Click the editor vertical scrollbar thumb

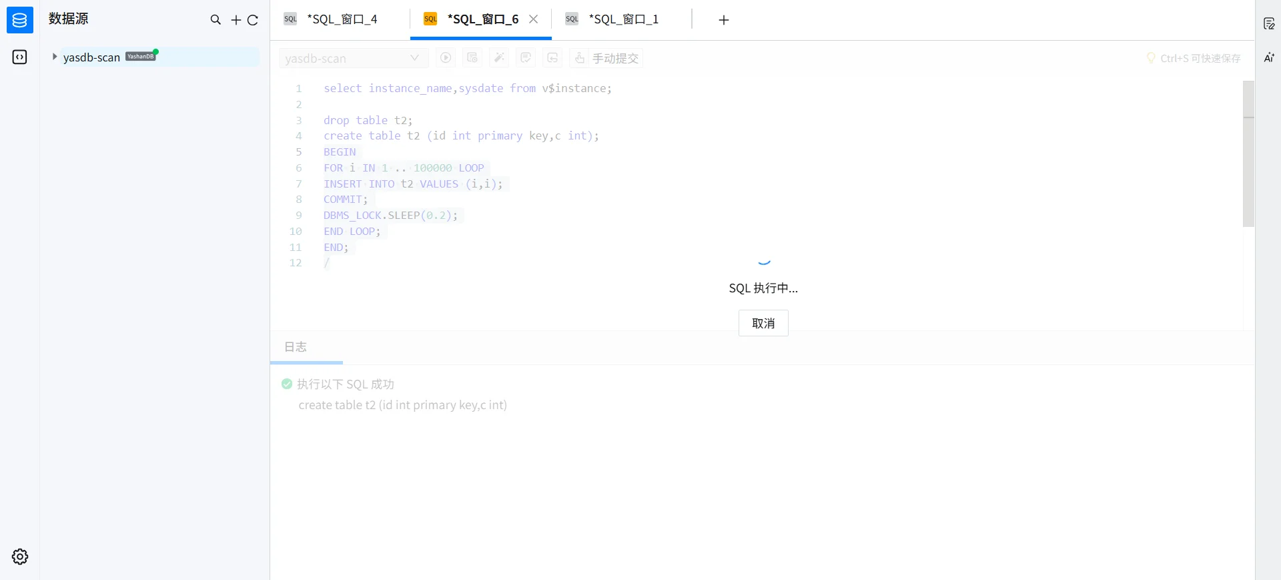coord(1248,154)
